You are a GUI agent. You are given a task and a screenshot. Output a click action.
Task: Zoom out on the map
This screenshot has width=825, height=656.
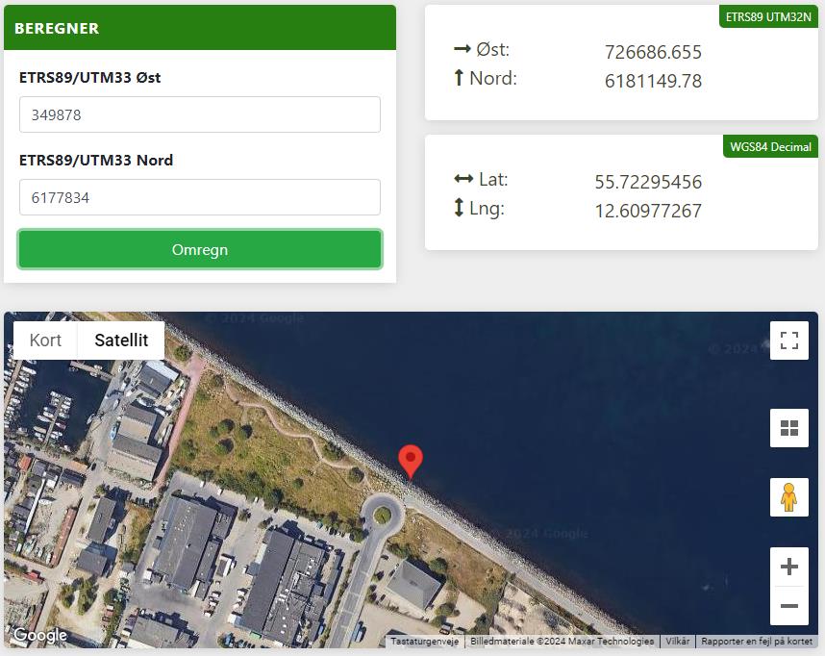[x=788, y=605]
